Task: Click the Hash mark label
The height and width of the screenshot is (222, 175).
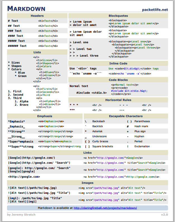Action: (x=141, y=126)
